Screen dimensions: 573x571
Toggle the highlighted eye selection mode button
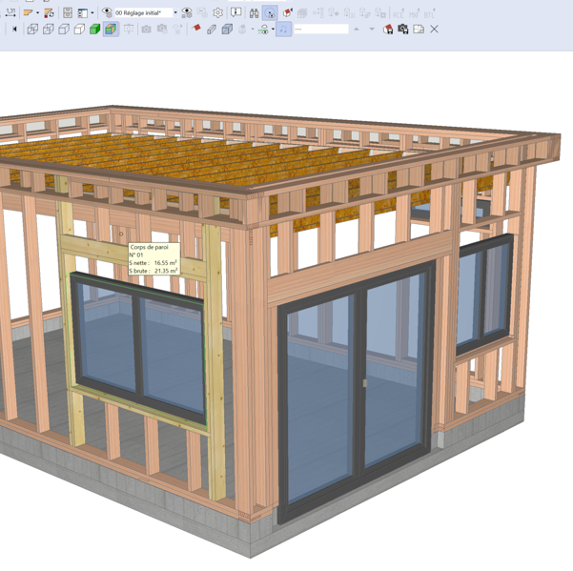click(x=270, y=13)
